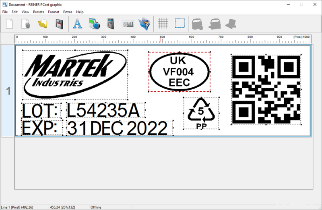Click the Line 1 [Pixel] position status
322x210 pixels.
click(x=17, y=207)
